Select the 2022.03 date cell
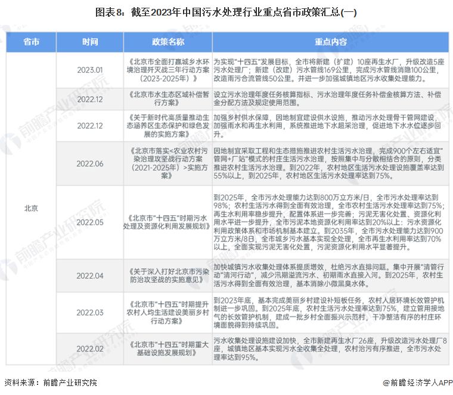 [x=91, y=313]
